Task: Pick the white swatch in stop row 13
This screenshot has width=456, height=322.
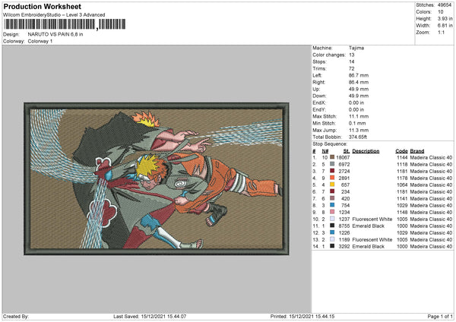Action: [x=332, y=239]
